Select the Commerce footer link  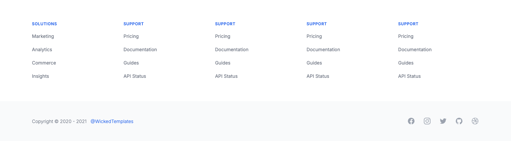tap(44, 63)
